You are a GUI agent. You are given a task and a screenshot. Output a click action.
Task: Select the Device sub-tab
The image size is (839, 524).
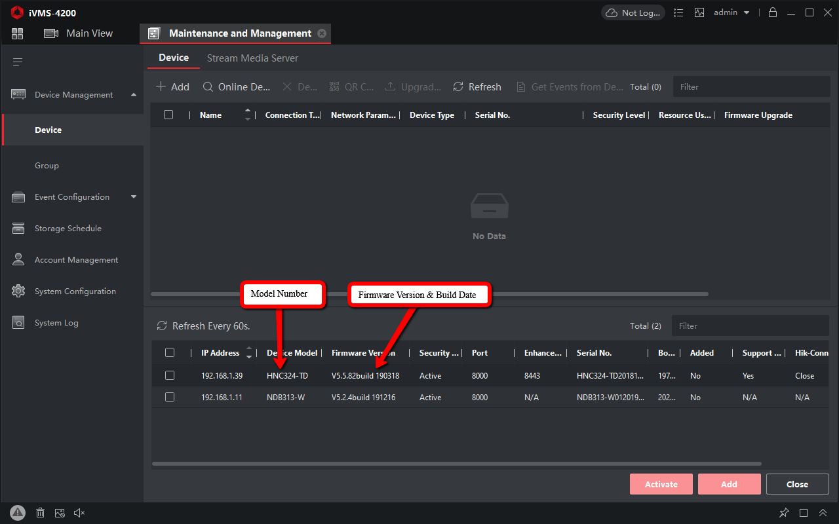(174, 58)
